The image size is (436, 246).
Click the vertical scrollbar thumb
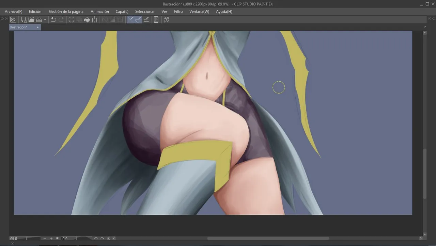tap(424, 174)
